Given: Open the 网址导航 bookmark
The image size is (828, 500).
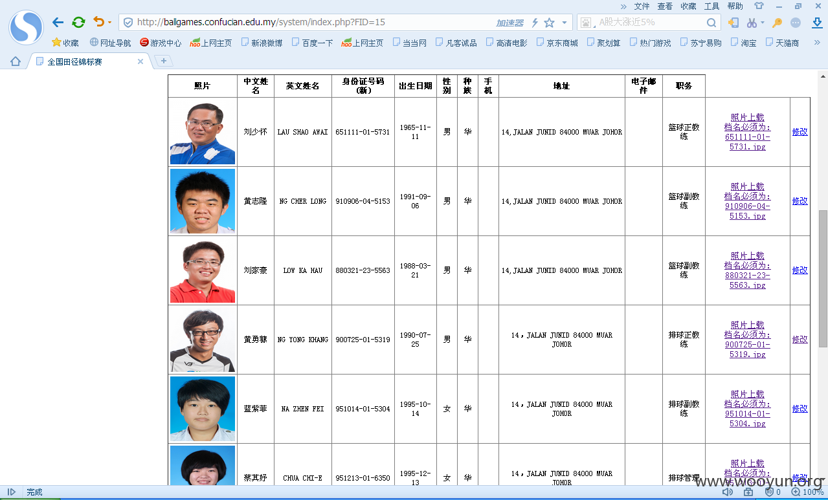Looking at the screenshot, I should 110,43.
